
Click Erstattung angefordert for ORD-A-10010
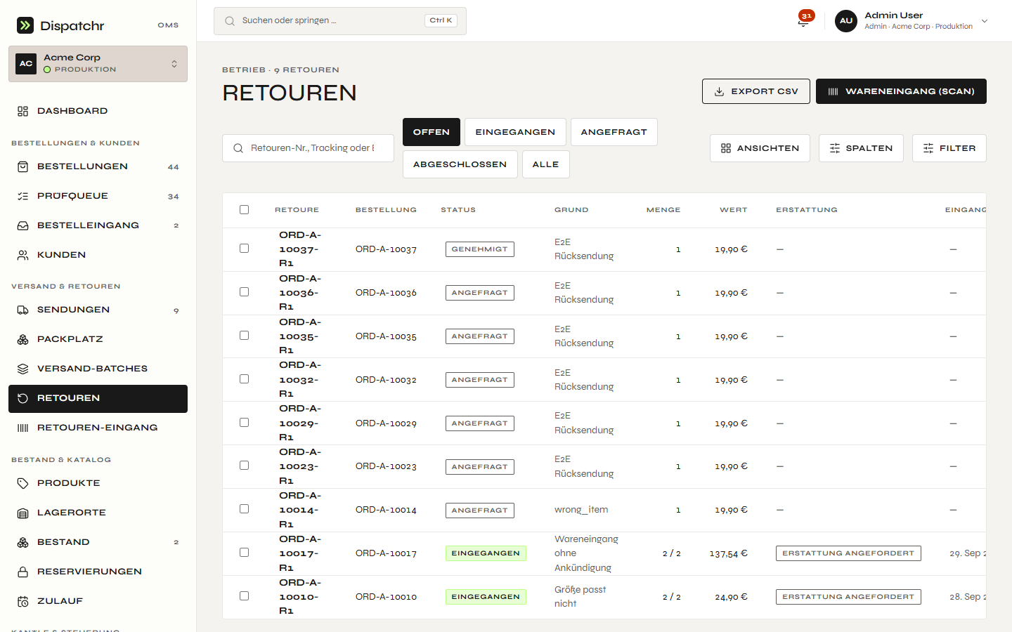coord(848,597)
